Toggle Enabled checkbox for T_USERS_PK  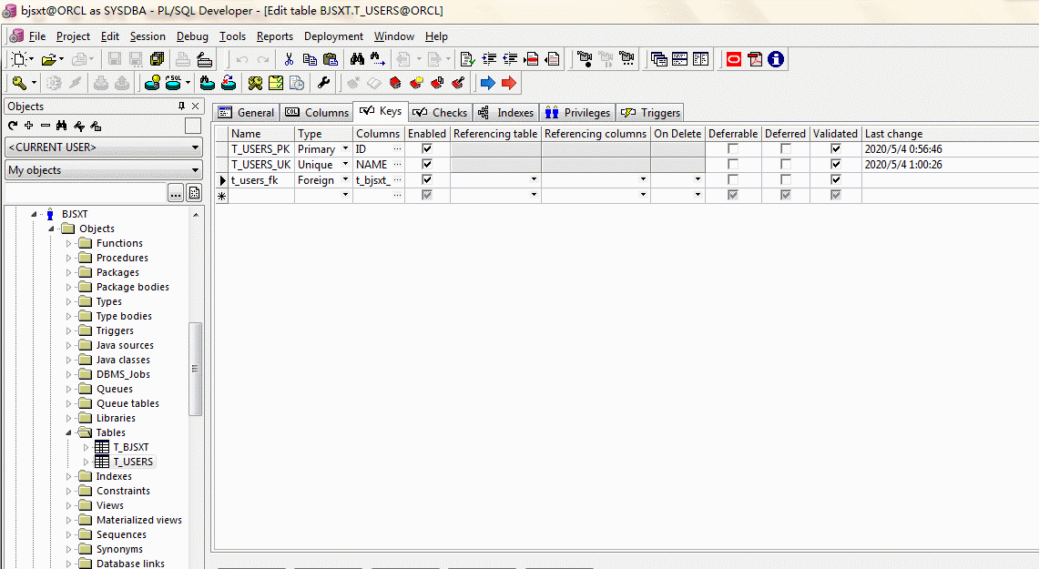[427, 148]
